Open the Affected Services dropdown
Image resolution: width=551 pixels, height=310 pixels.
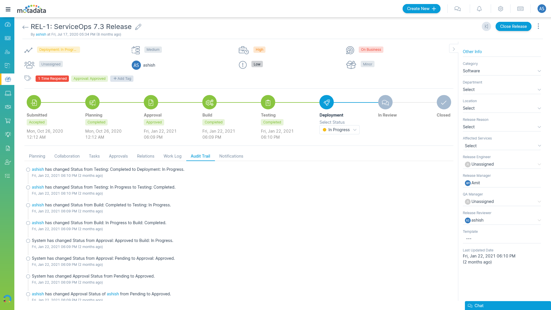coord(502,146)
